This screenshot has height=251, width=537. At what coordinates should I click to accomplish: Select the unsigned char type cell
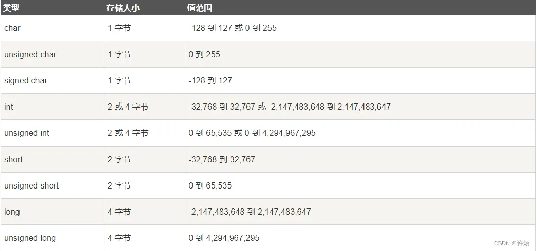click(30, 54)
